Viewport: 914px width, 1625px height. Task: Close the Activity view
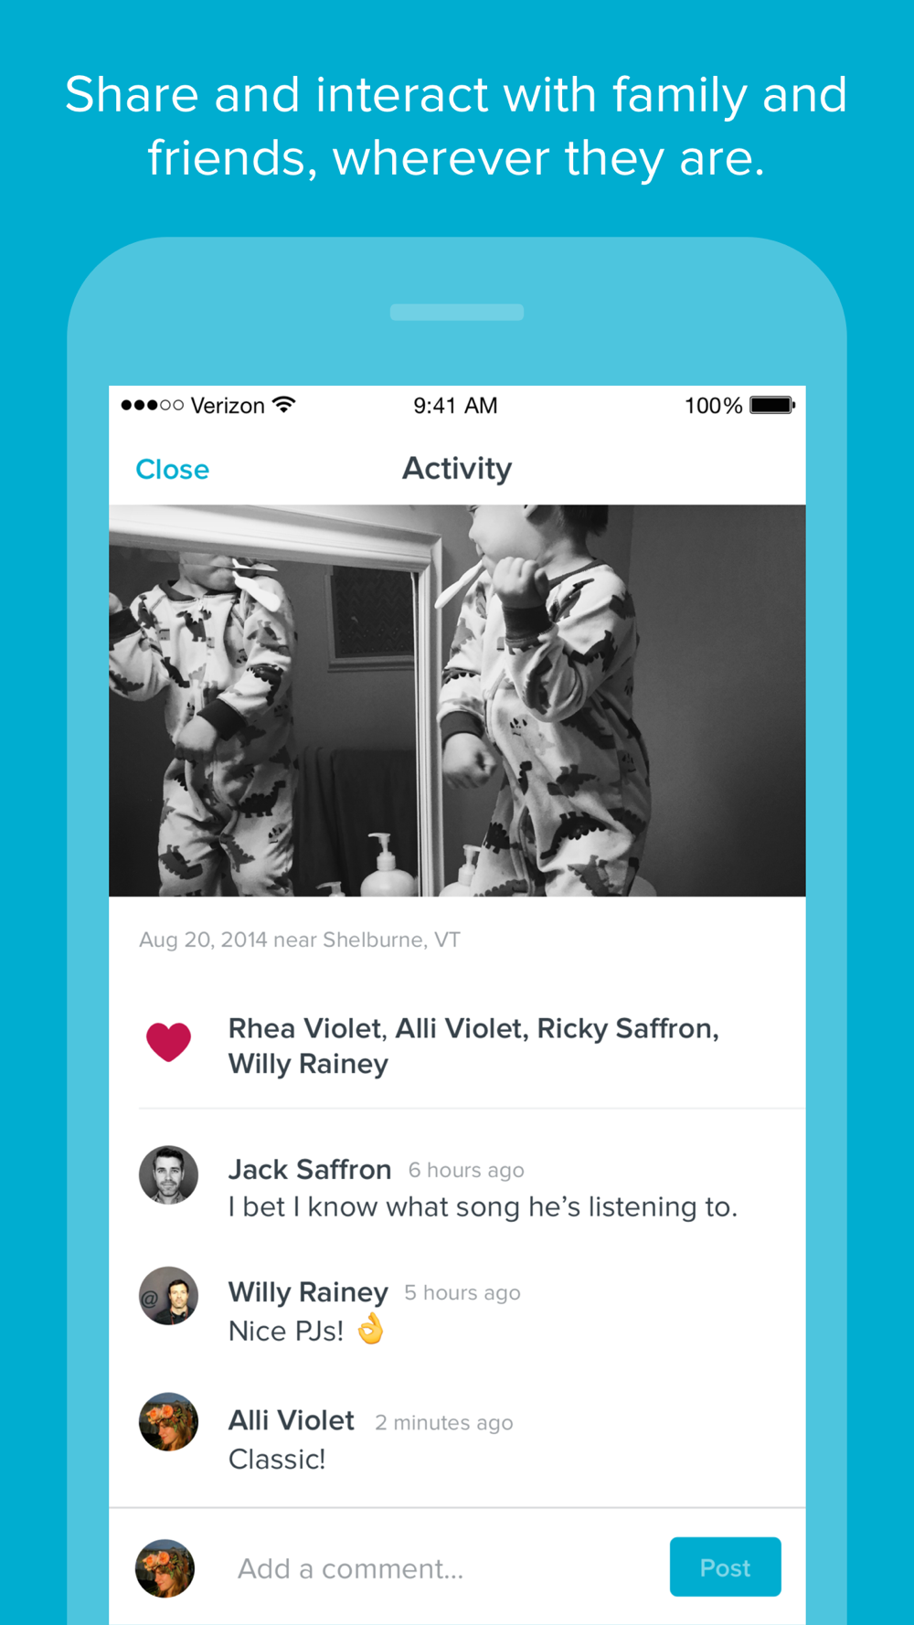(173, 470)
